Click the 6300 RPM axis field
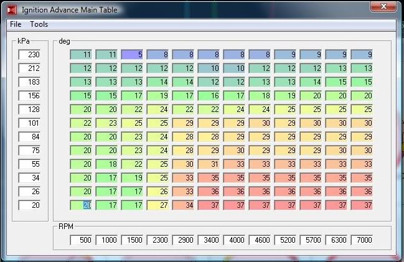Viewport: 404px width, 262px height. 336,240
